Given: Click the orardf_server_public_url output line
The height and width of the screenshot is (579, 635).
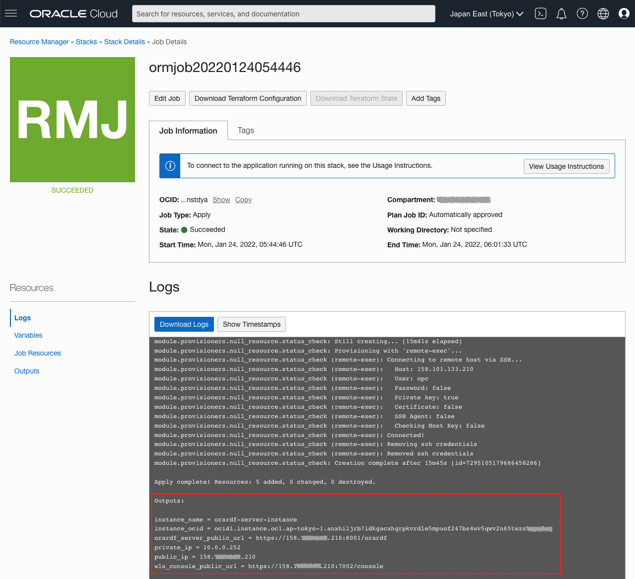Looking at the screenshot, I should (x=271, y=538).
